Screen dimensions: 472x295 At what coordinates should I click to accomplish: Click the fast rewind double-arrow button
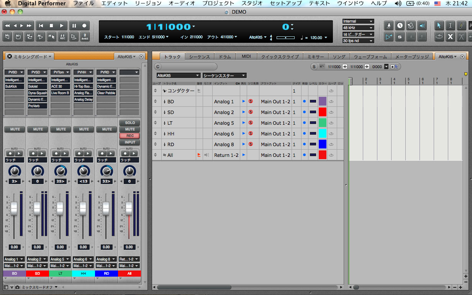coord(7,26)
